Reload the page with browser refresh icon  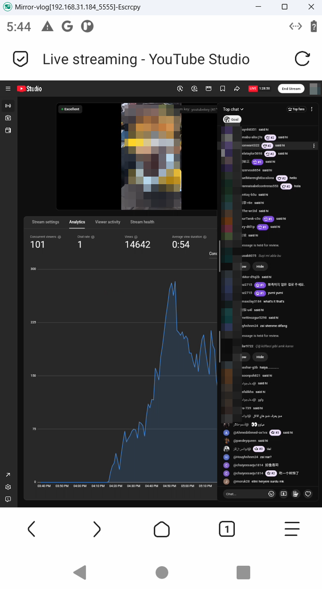302,59
